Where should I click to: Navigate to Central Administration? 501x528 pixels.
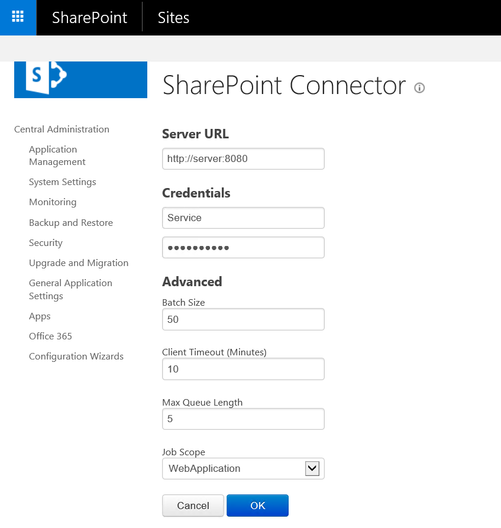tap(61, 129)
